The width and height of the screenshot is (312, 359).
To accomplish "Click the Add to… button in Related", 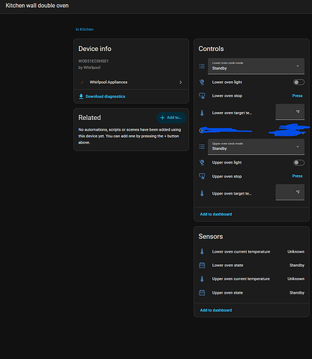I will click(x=171, y=118).
